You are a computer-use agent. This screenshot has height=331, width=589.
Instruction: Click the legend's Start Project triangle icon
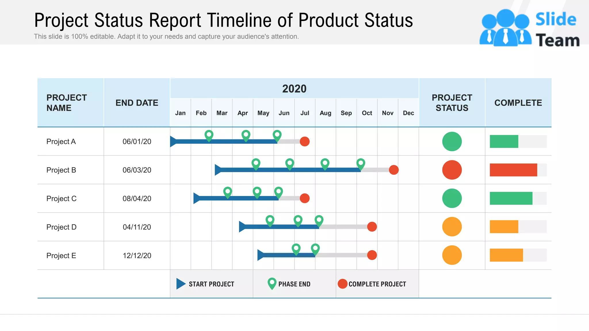pyautogui.click(x=181, y=284)
